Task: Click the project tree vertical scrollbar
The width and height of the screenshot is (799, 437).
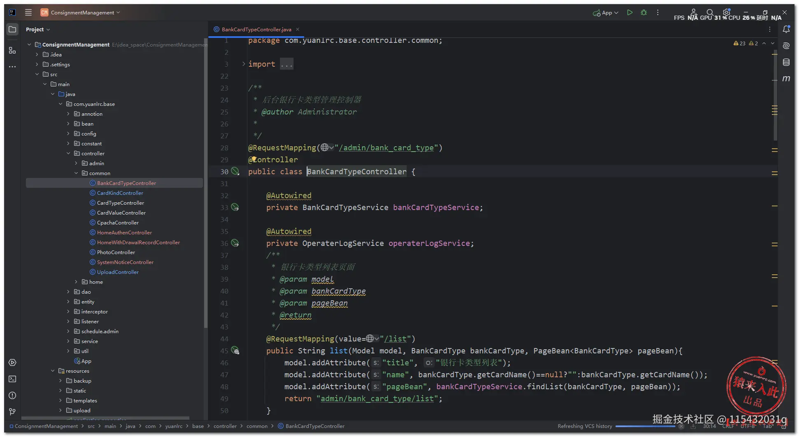Action: [205, 184]
